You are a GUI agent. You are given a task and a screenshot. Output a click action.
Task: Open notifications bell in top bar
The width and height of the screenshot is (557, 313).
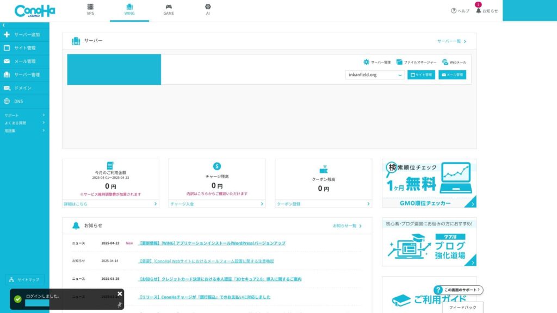(x=479, y=10)
